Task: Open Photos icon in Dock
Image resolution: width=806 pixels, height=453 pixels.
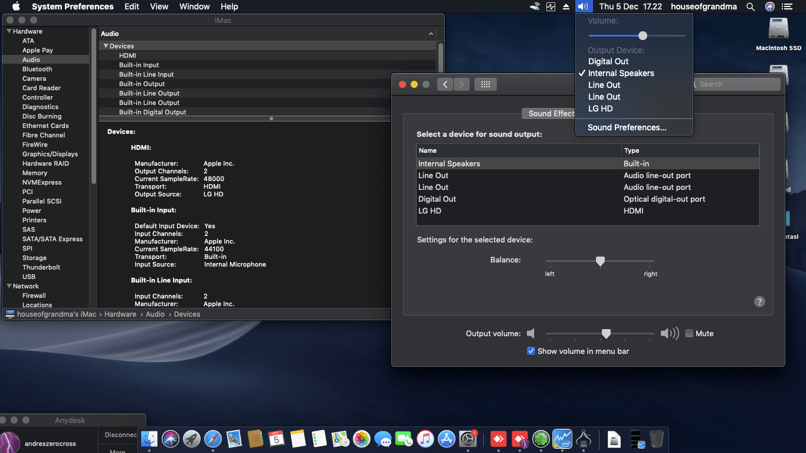Action: tap(361, 438)
